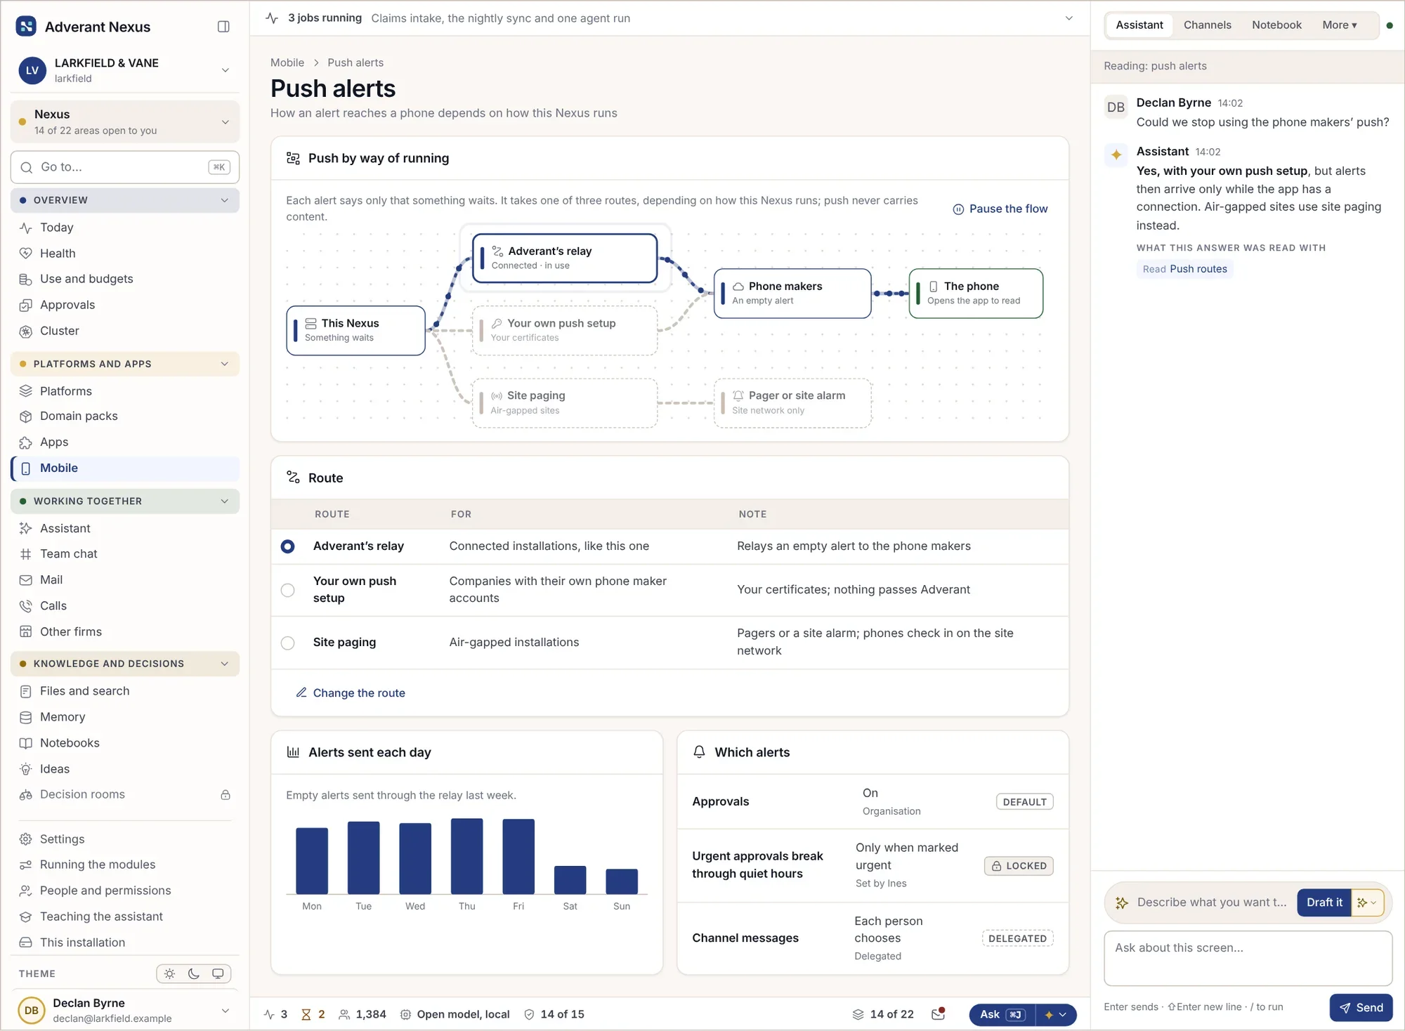Viewport: 1405px width, 1031px height.
Task: Select the dark theme moon icon
Action: pyautogui.click(x=194, y=973)
